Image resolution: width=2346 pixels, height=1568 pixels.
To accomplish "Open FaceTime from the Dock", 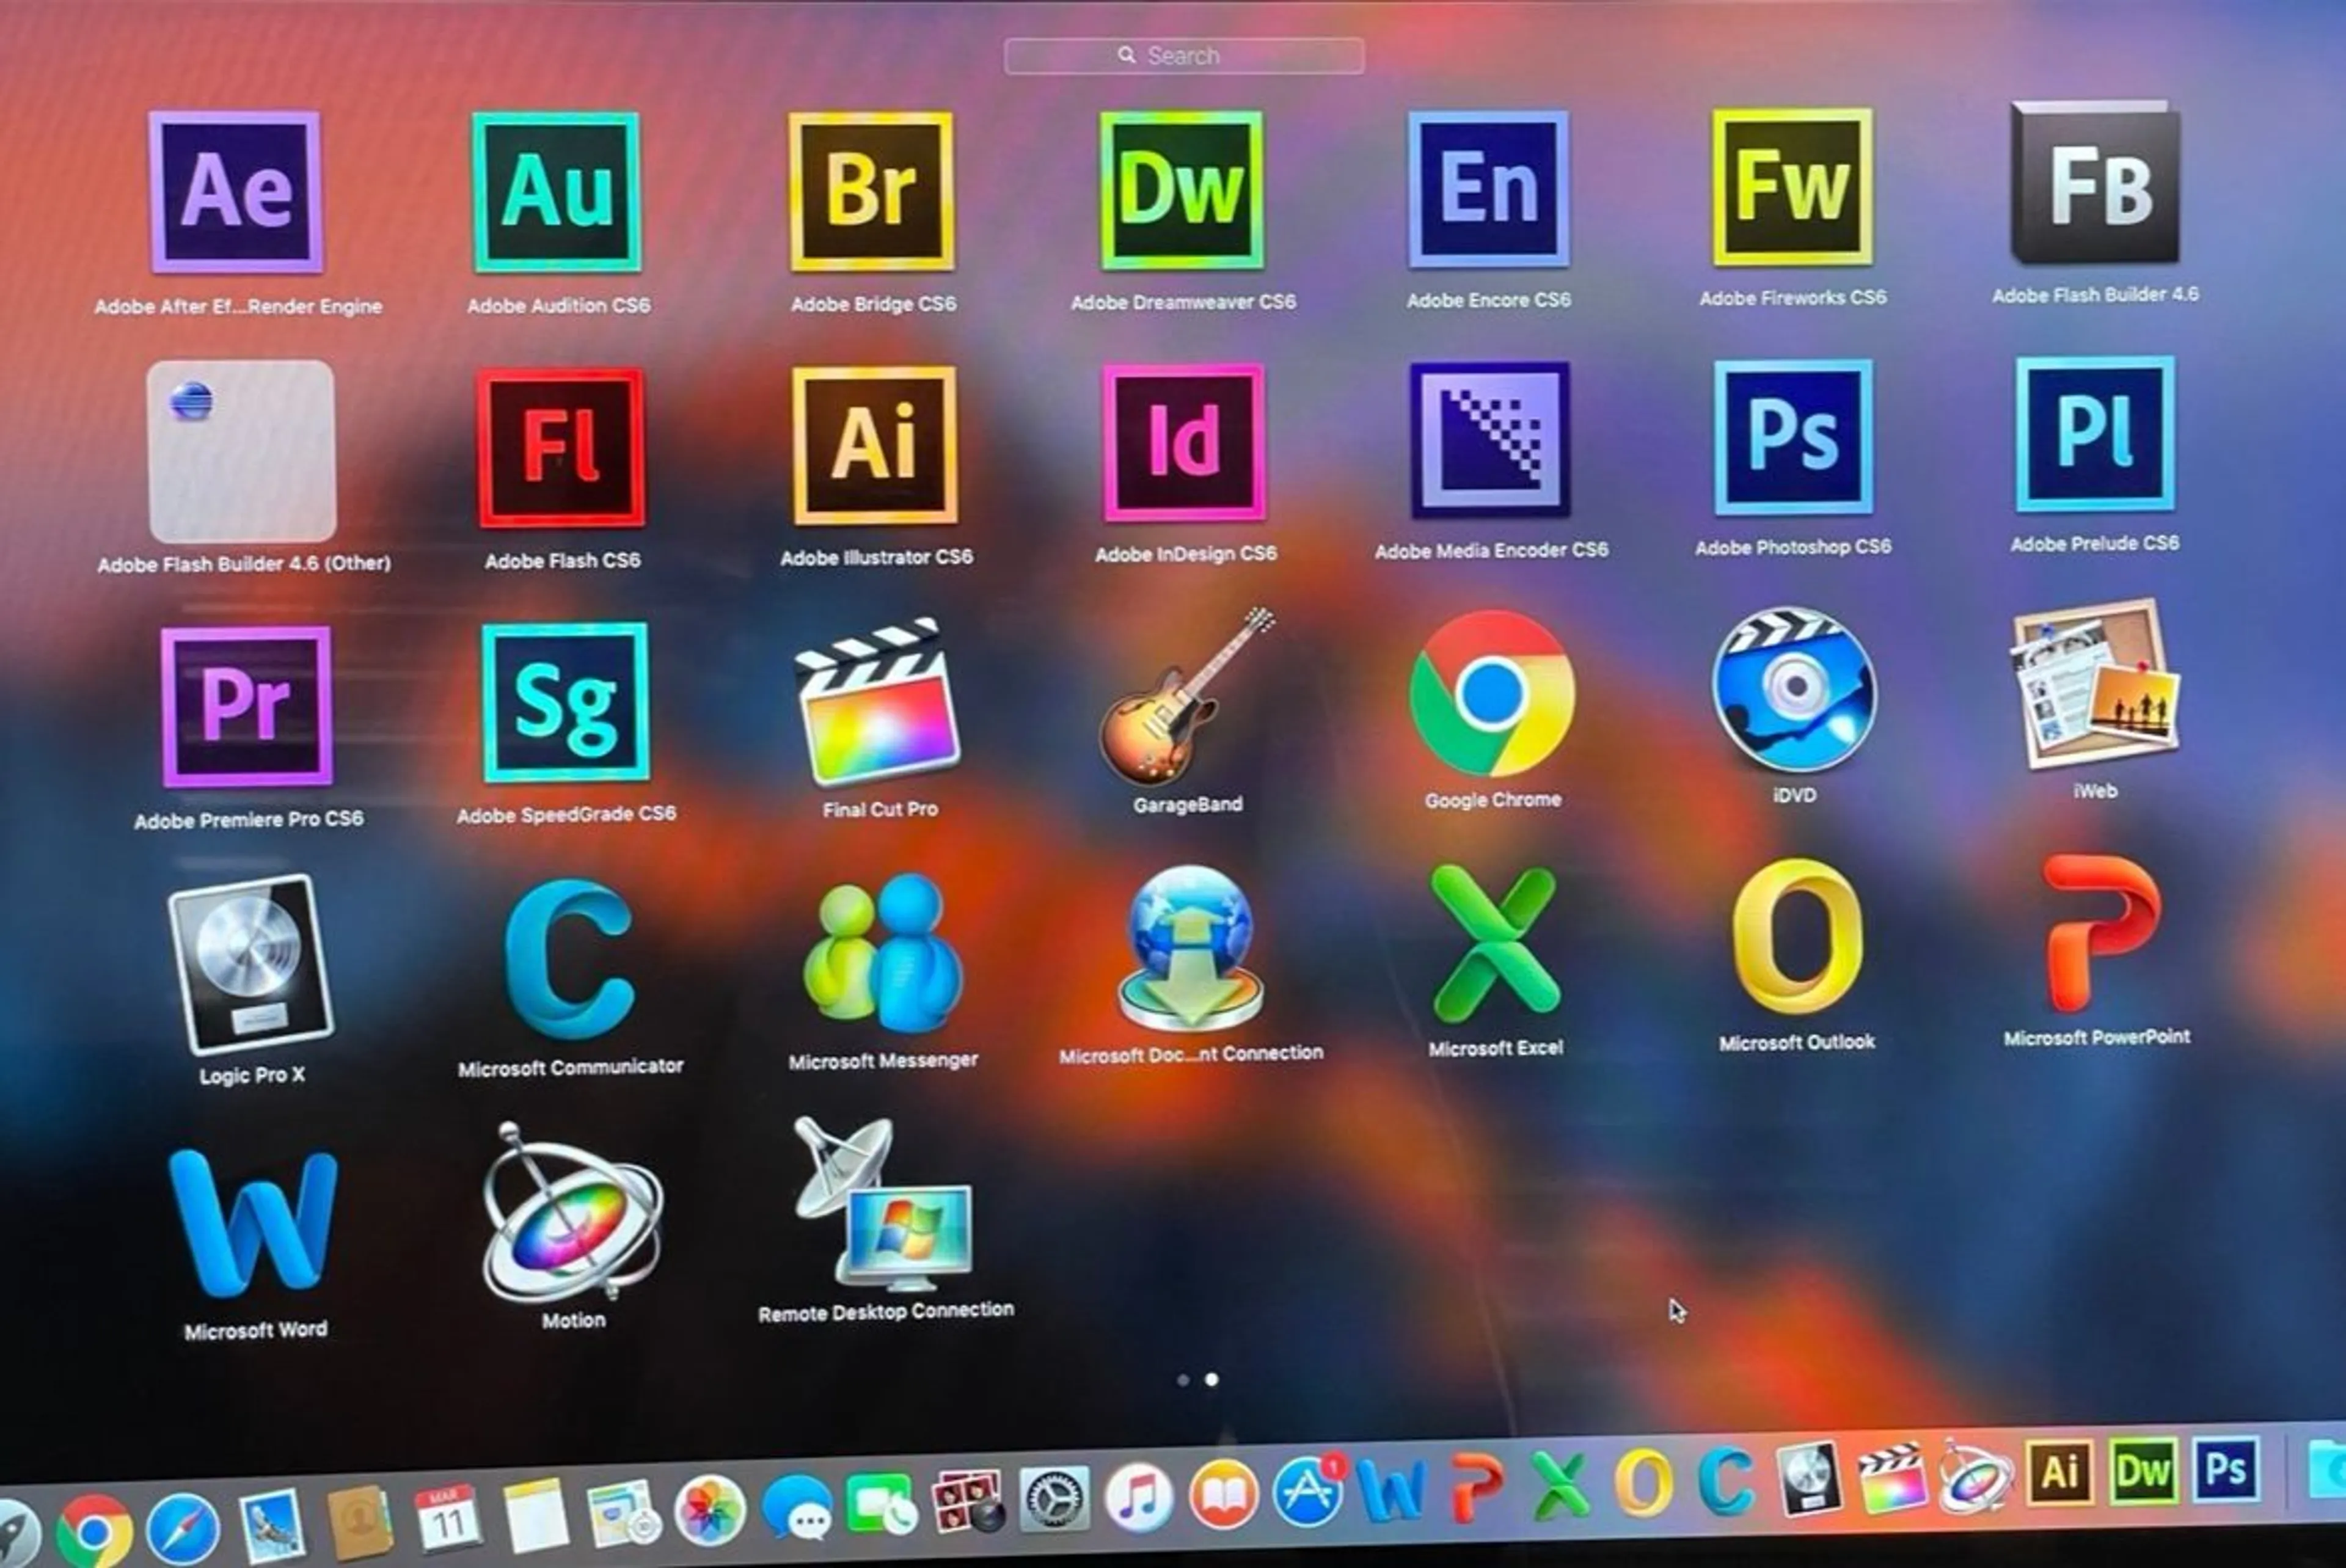I will pos(881,1505).
